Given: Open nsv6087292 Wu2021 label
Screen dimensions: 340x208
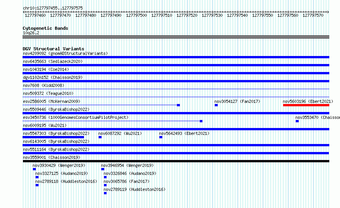Looking at the screenshot, I should (x=120, y=133).
